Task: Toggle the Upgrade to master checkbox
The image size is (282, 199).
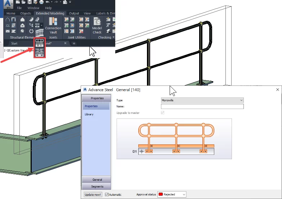Action: click(x=163, y=113)
